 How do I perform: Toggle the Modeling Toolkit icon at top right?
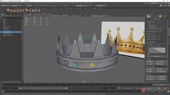point(160,6)
